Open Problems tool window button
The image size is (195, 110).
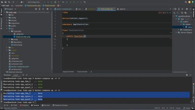coord(24,105)
